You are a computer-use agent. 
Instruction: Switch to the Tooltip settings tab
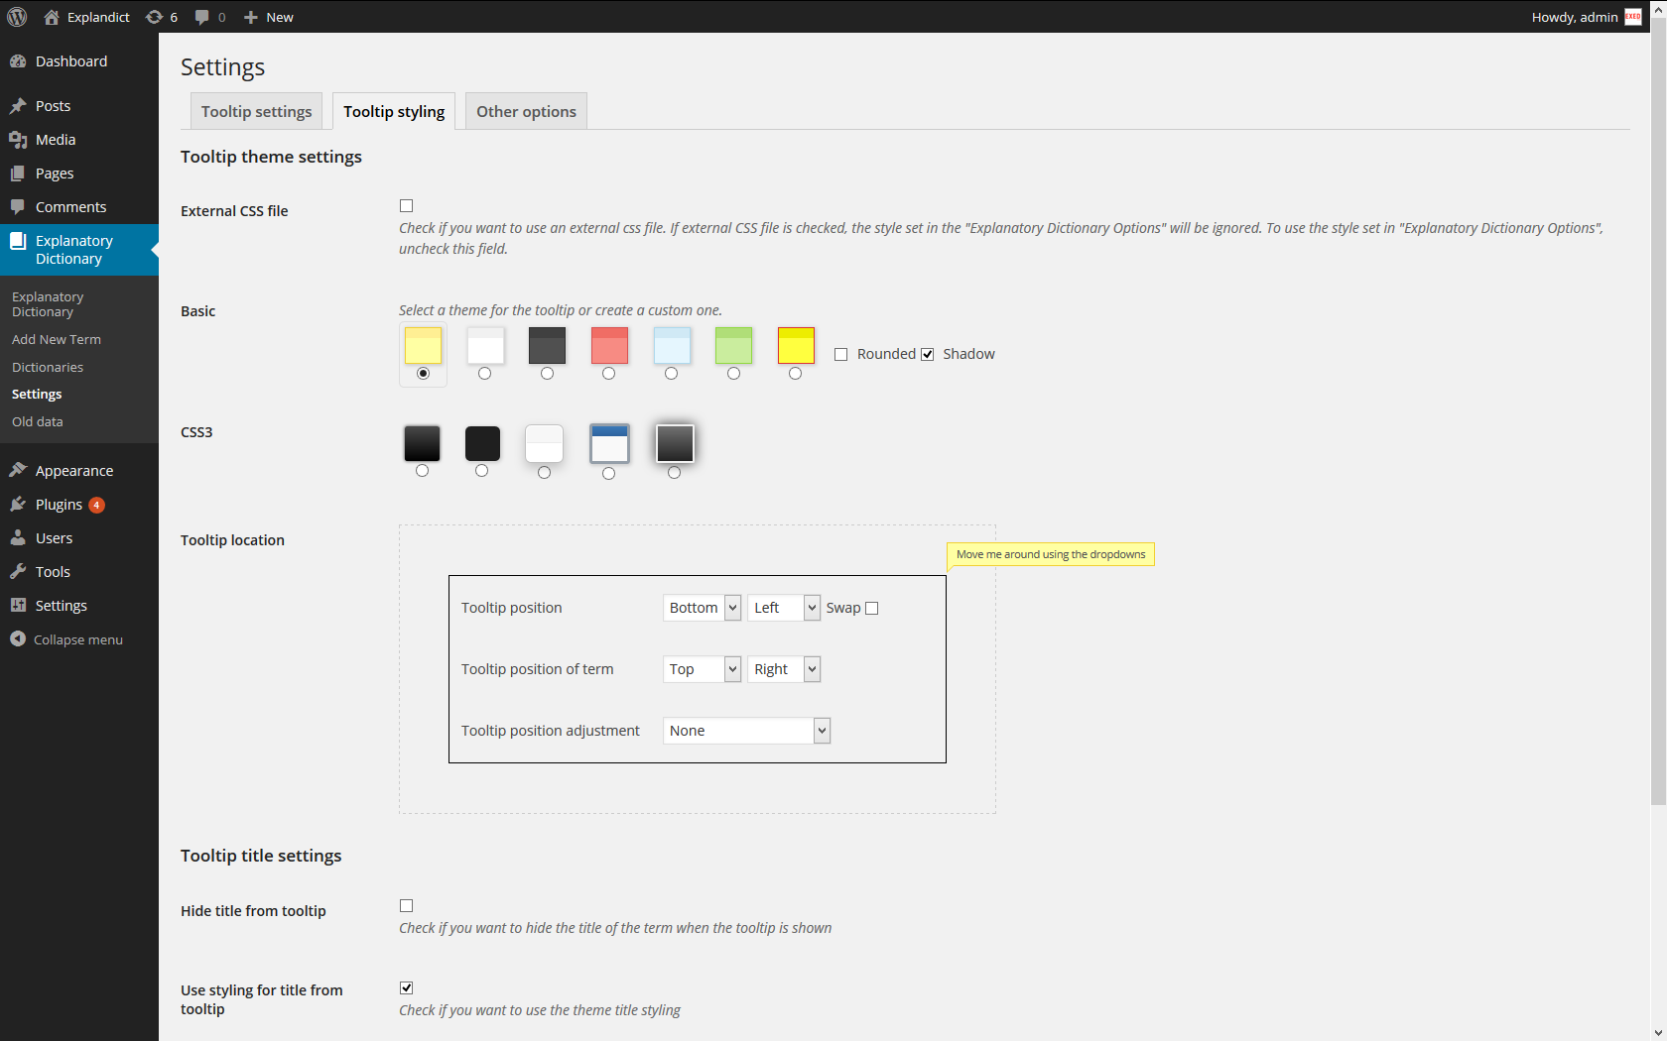[x=256, y=111]
